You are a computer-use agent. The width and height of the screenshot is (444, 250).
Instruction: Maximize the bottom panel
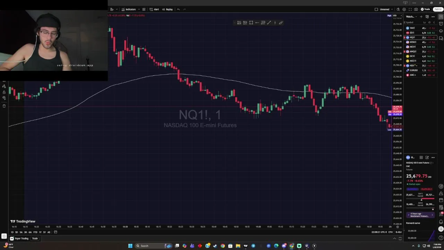pos(400,239)
